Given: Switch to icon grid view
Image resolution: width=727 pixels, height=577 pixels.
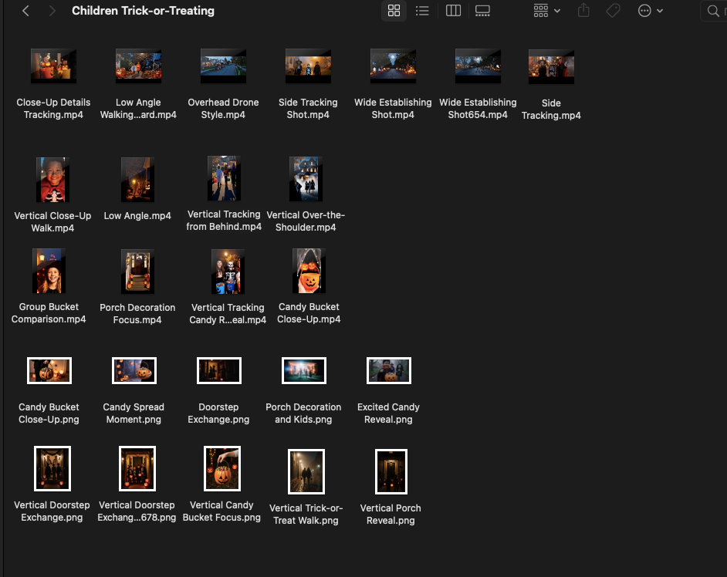Looking at the screenshot, I should 394,11.
